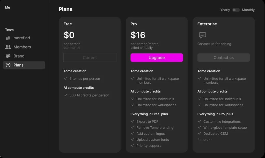Select the morefind building icon in sidebar
Viewport: 265px width, 158px height.
pos(9,38)
